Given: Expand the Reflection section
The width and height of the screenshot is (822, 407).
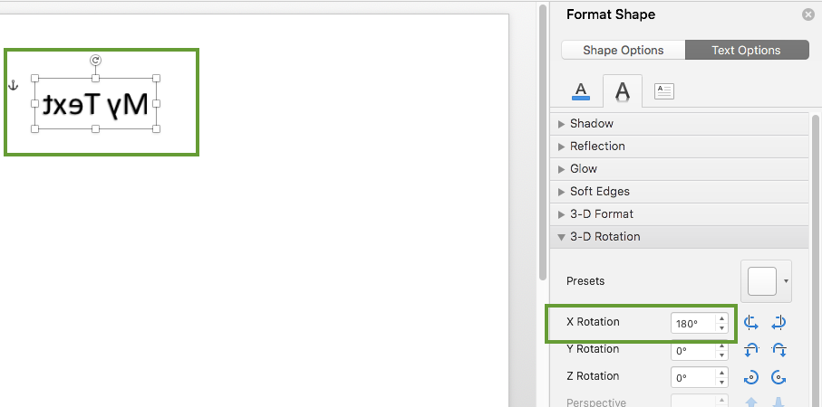Looking at the screenshot, I should click(680, 147).
